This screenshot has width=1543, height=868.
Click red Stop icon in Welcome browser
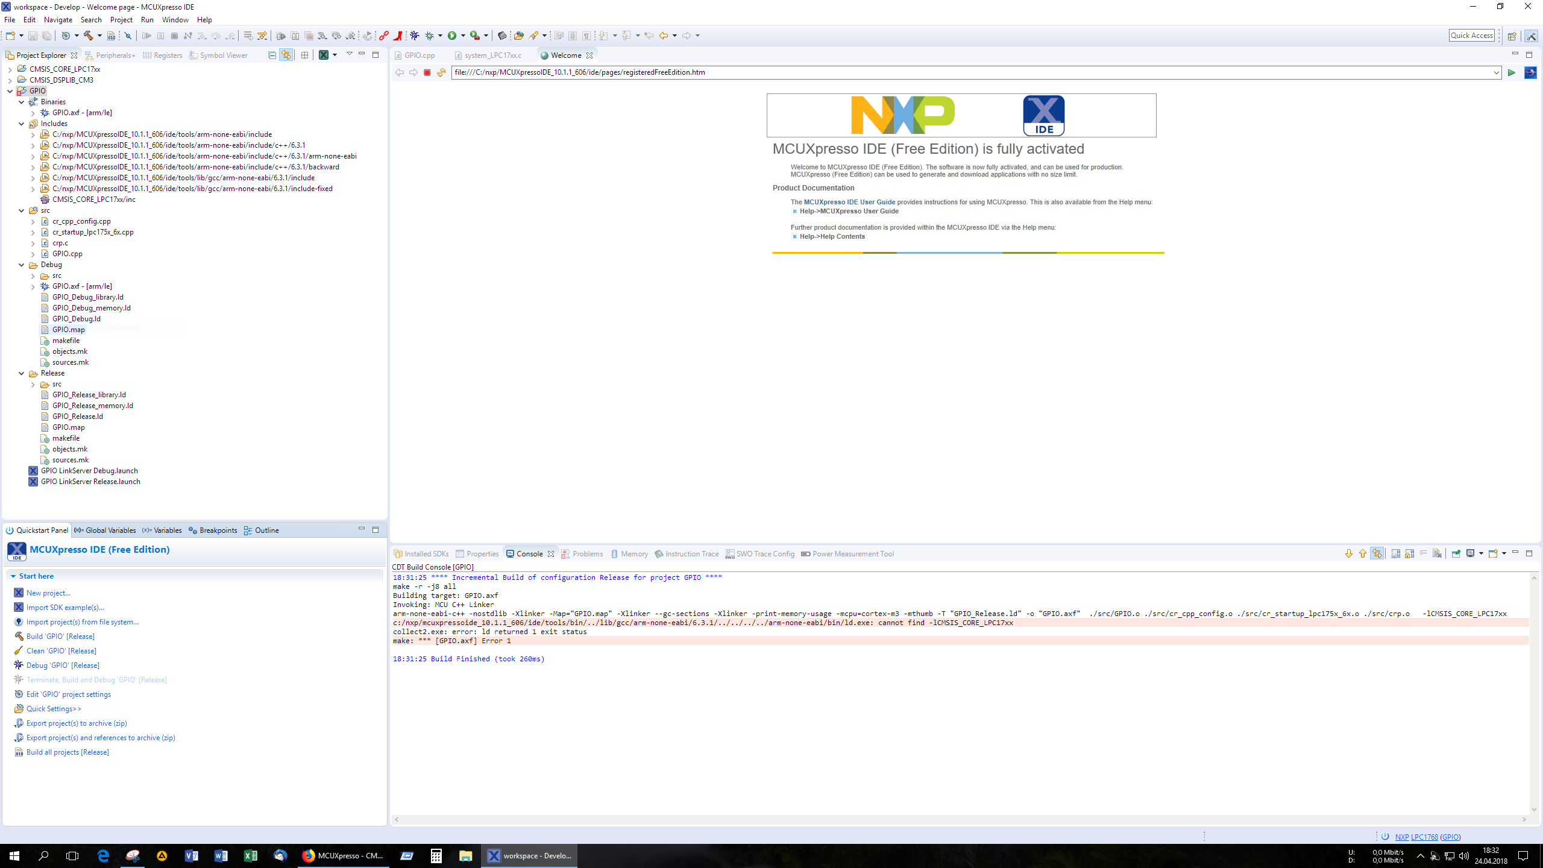427,72
